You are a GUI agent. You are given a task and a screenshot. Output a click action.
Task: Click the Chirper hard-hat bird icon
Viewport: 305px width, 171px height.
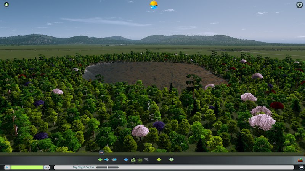pyautogui.click(x=154, y=5)
